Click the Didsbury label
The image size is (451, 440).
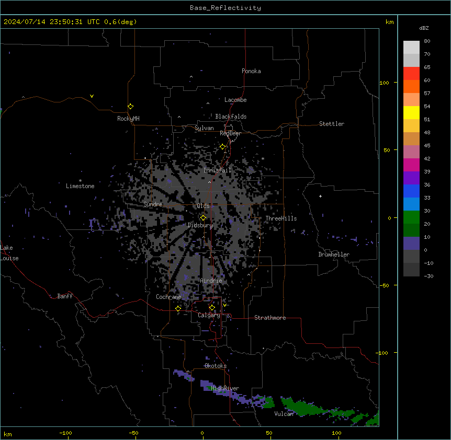pyautogui.click(x=200, y=225)
